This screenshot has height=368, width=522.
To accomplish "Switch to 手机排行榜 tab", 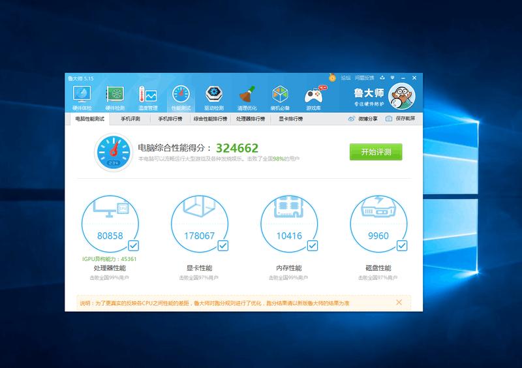I will click(x=170, y=119).
